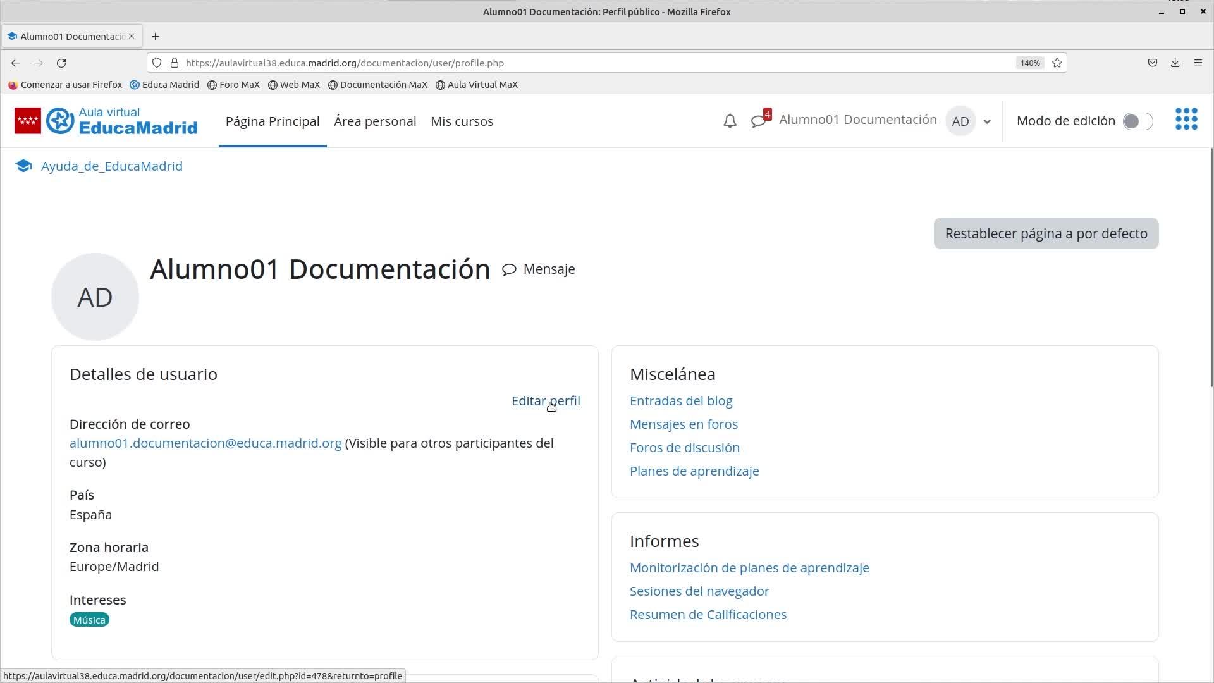This screenshot has height=683, width=1214.
Task: Open Entradas del blog link
Action: [681, 401]
